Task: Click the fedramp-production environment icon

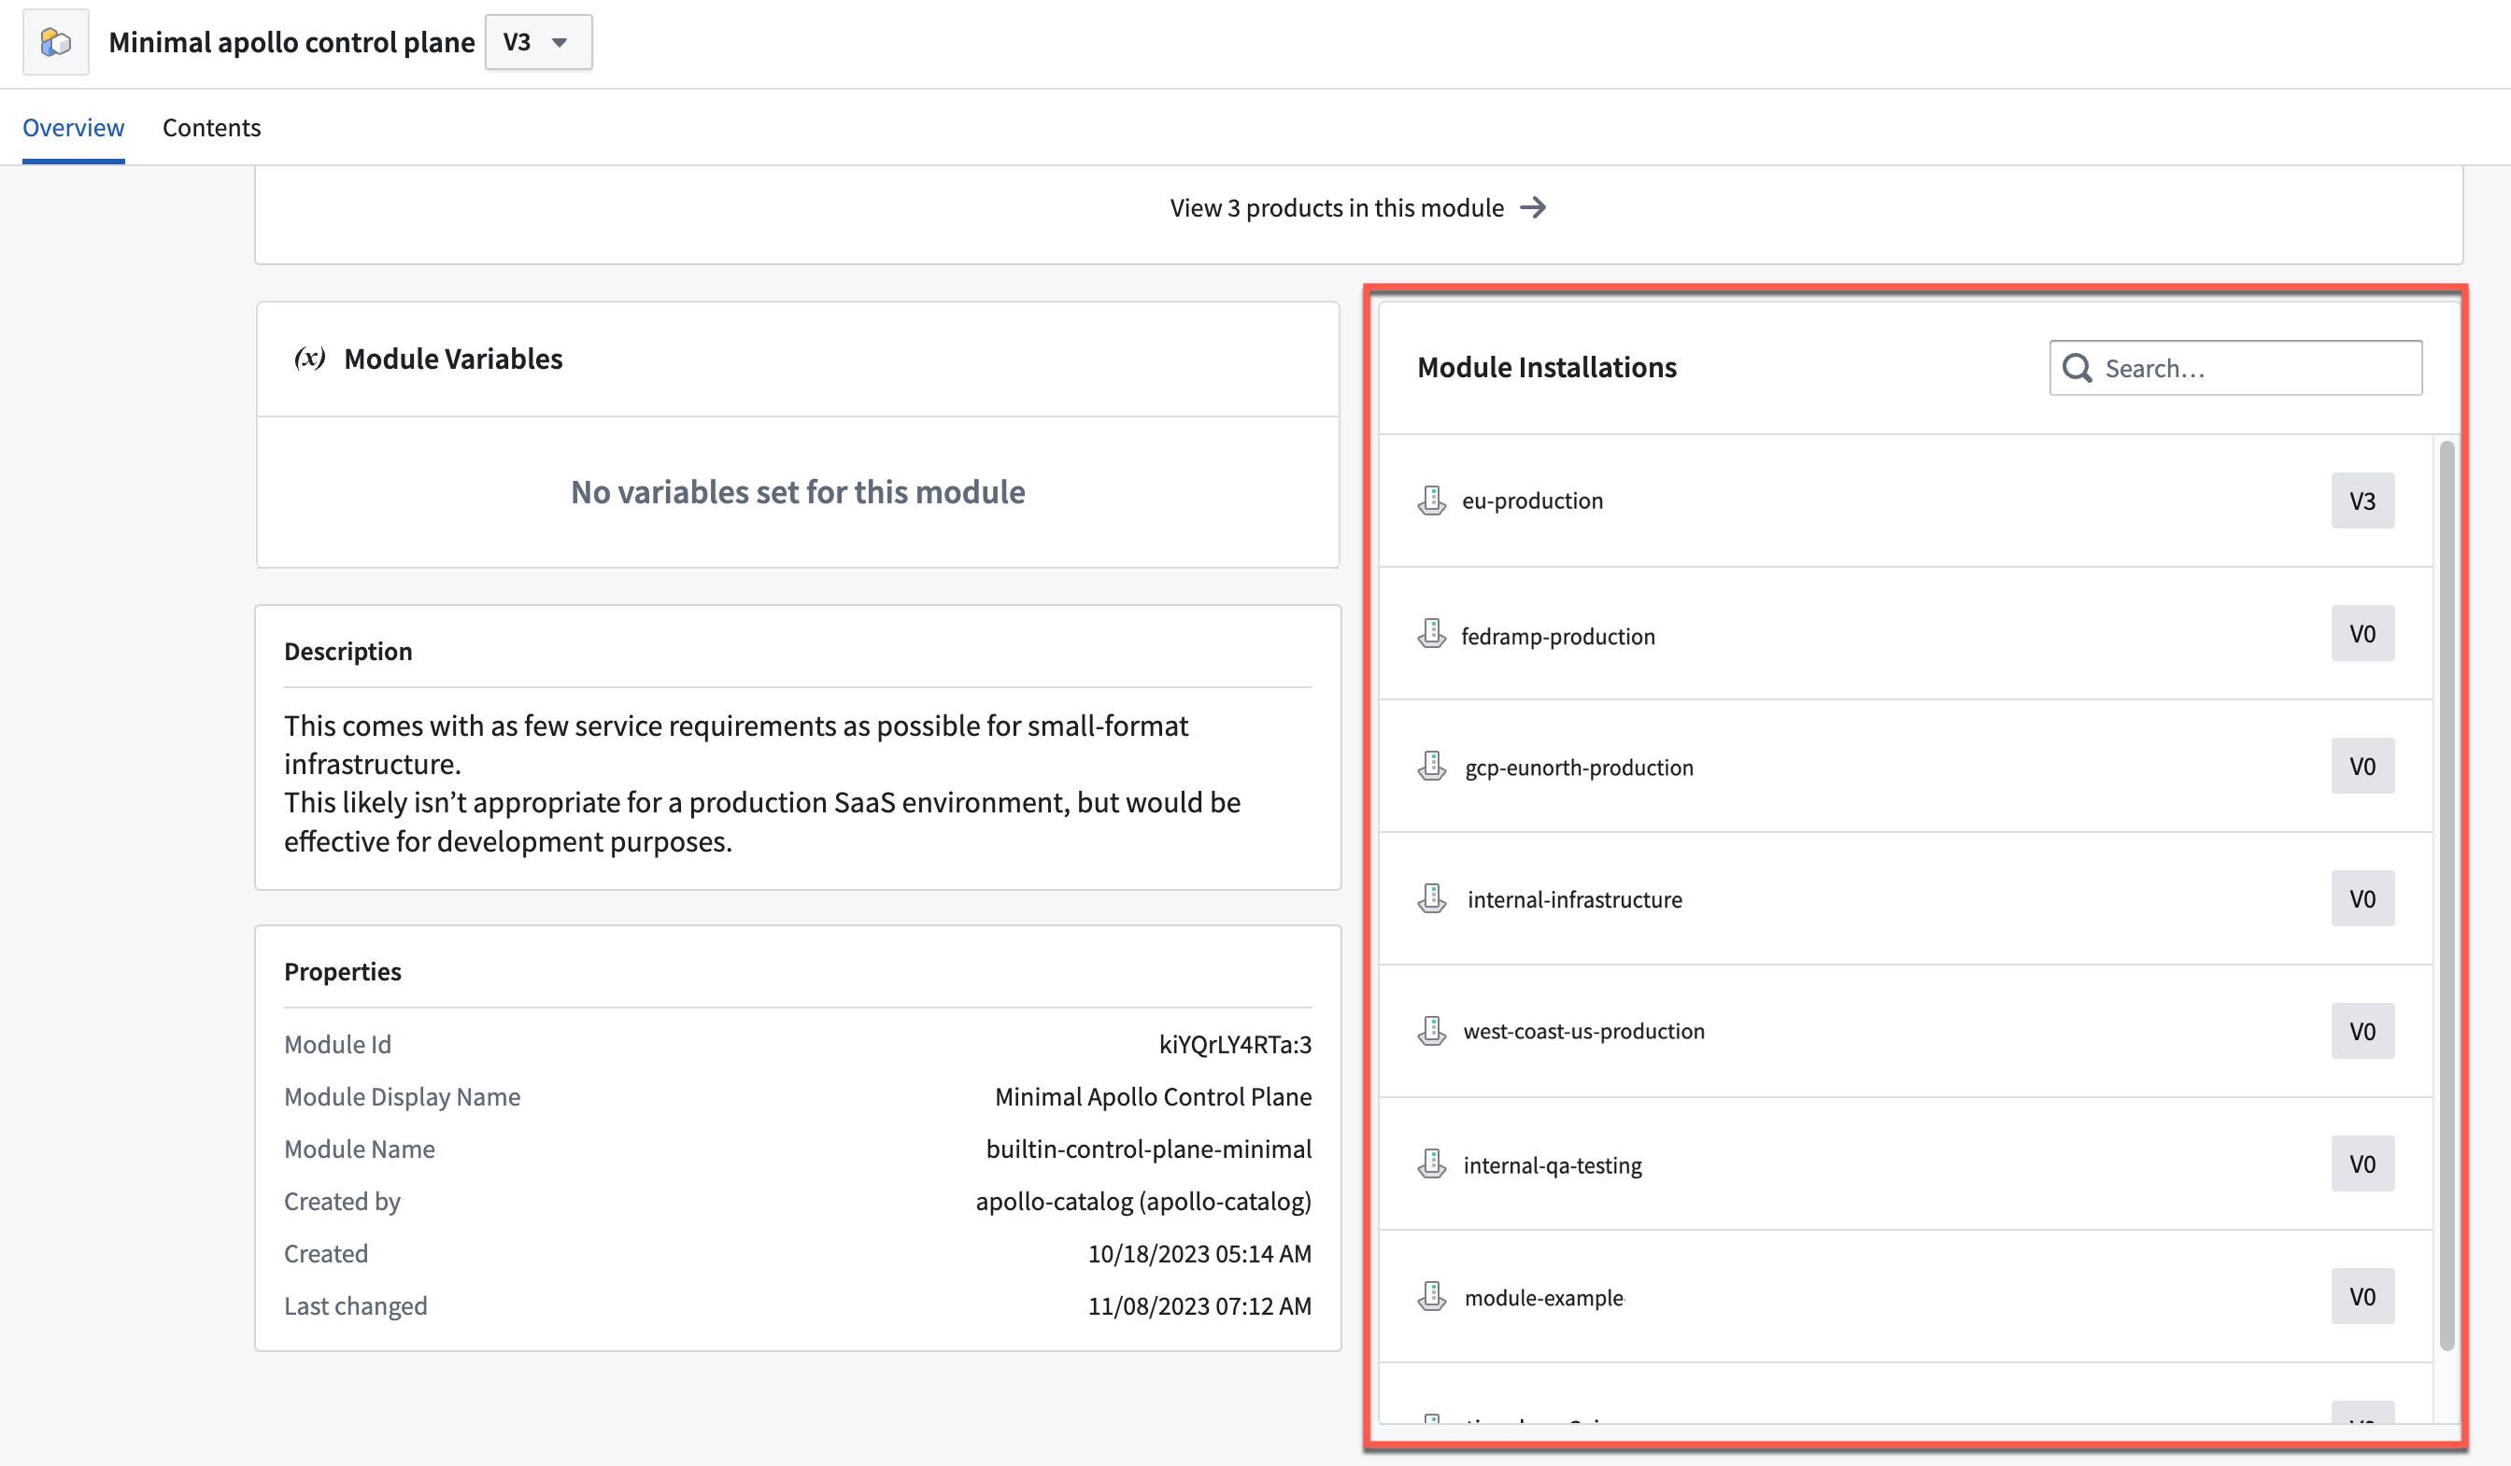Action: 1432,633
